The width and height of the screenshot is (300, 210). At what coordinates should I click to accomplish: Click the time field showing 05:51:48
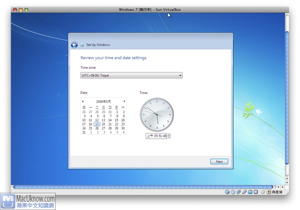pyautogui.click(x=156, y=136)
